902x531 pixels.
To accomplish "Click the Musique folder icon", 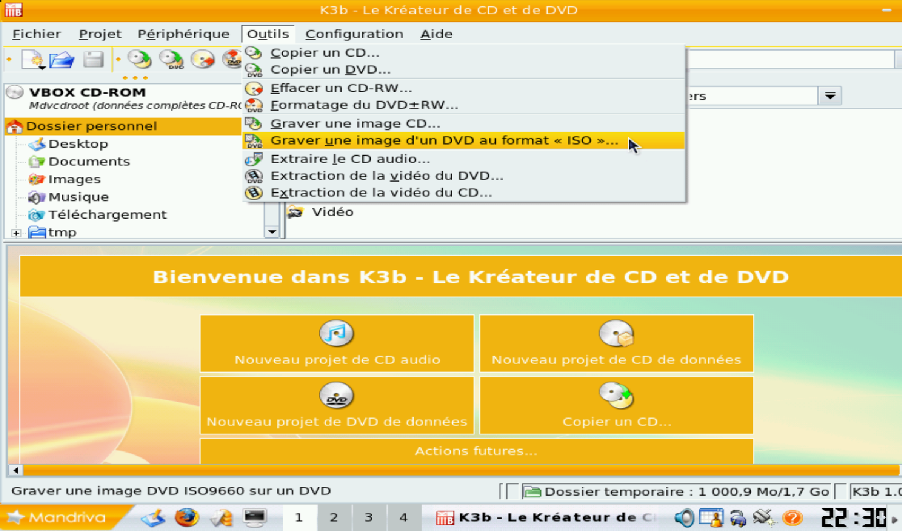I will tap(37, 197).
